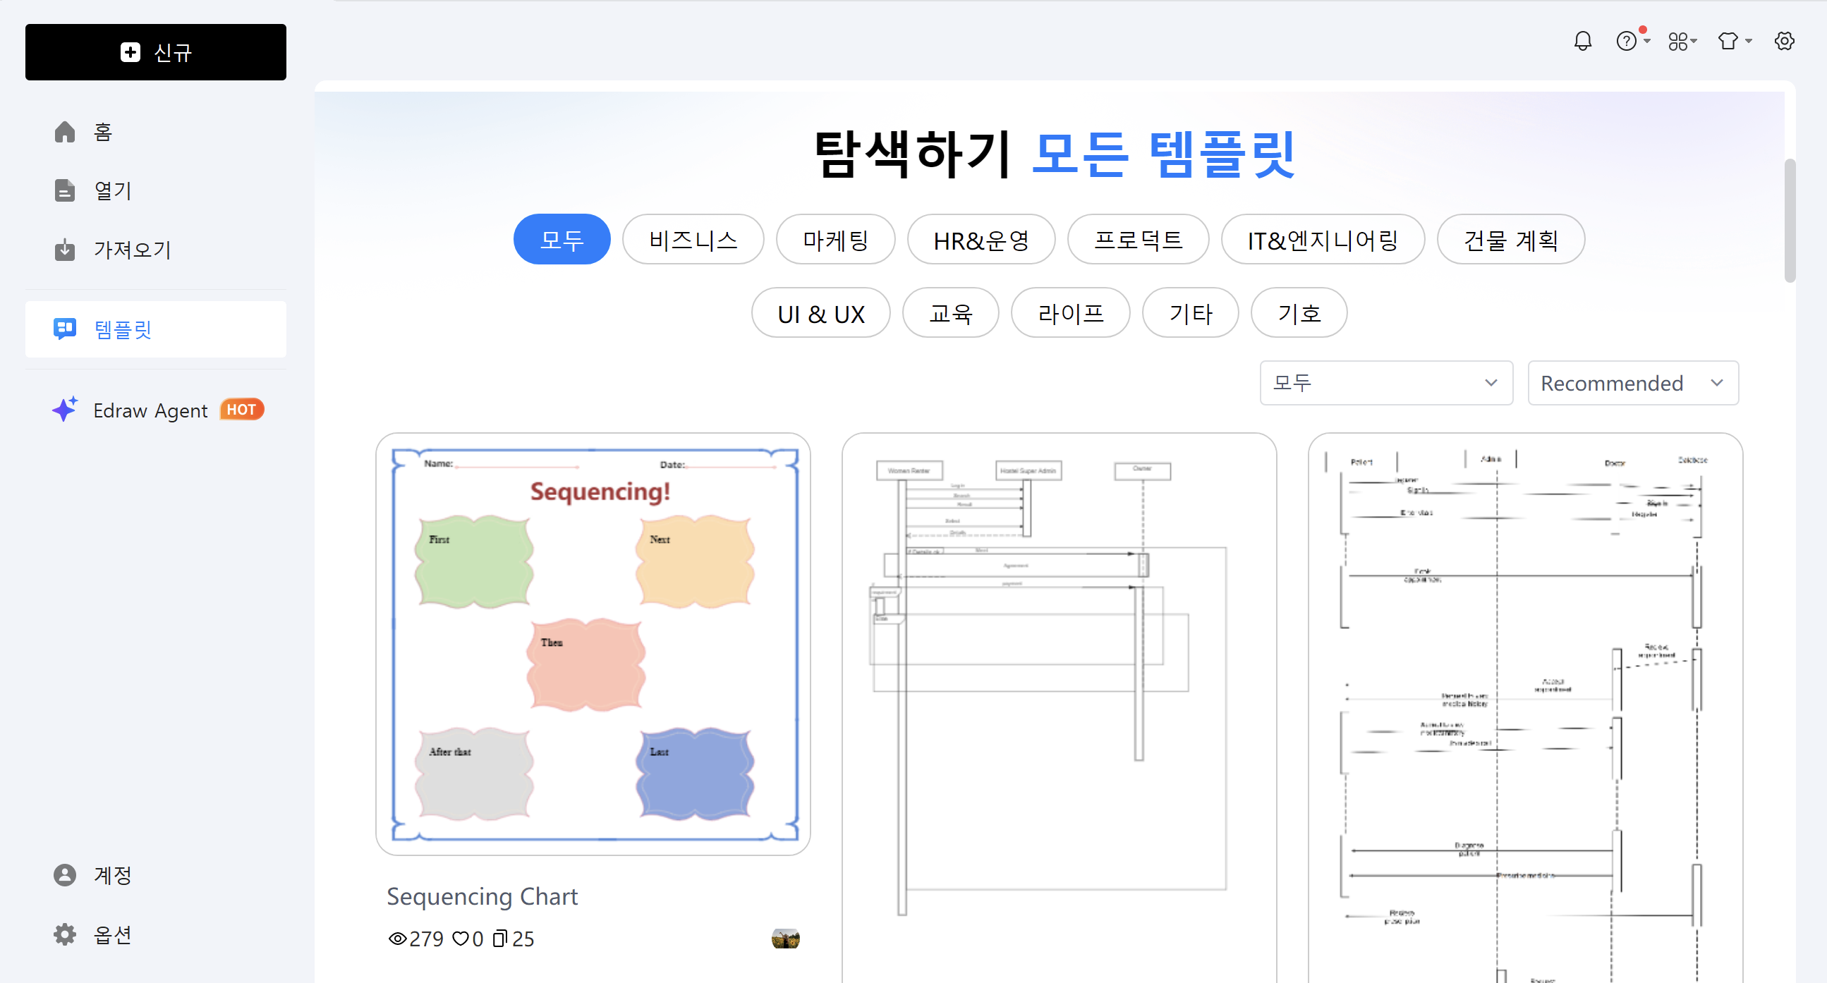Open the Sequencing Chart template link
This screenshot has height=983, width=1827.
pos(482,896)
